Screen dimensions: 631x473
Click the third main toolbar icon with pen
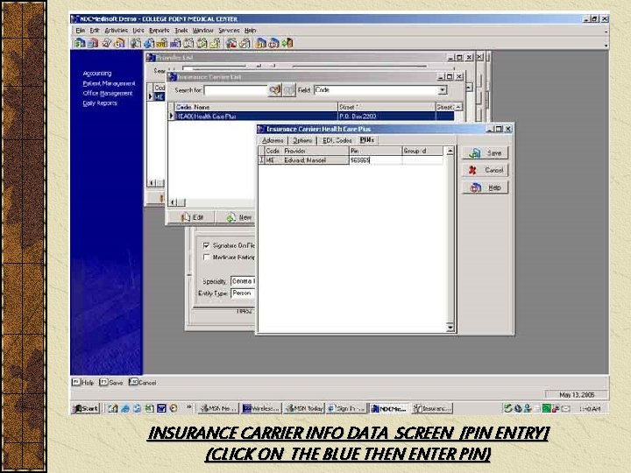106,43
